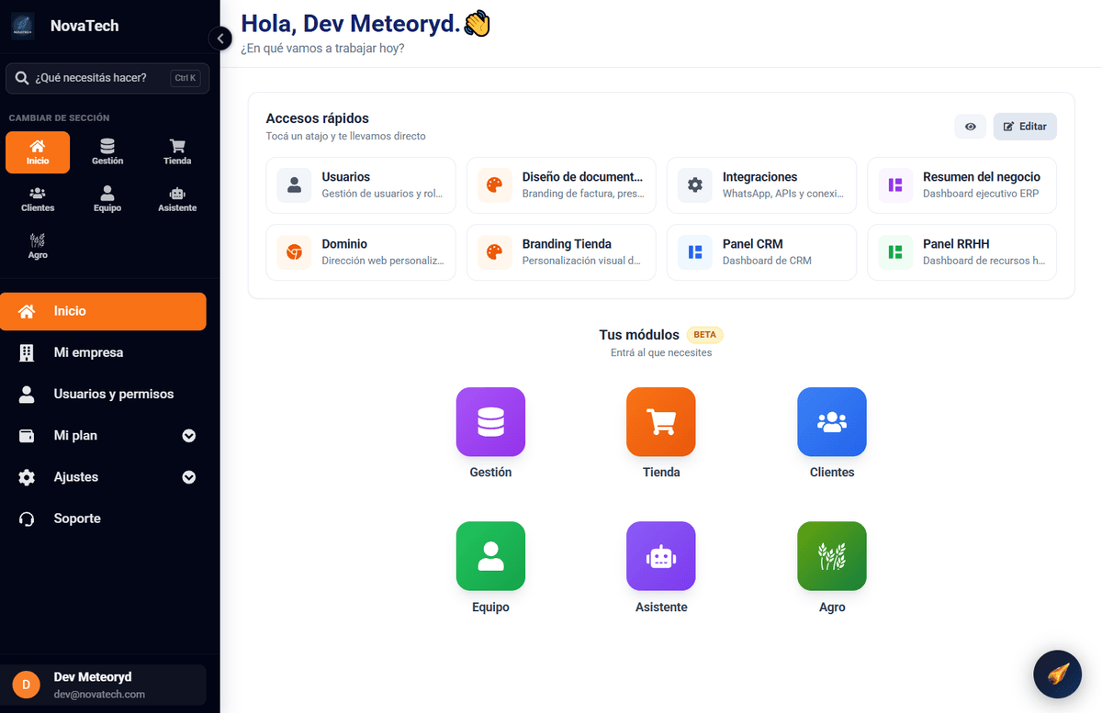Click the NovaTech logo in the sidebar
Screen dimensions: 1102x713
(23, 26)
